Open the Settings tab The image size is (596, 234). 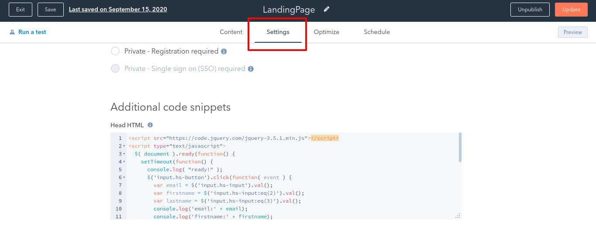pos(278,32)
